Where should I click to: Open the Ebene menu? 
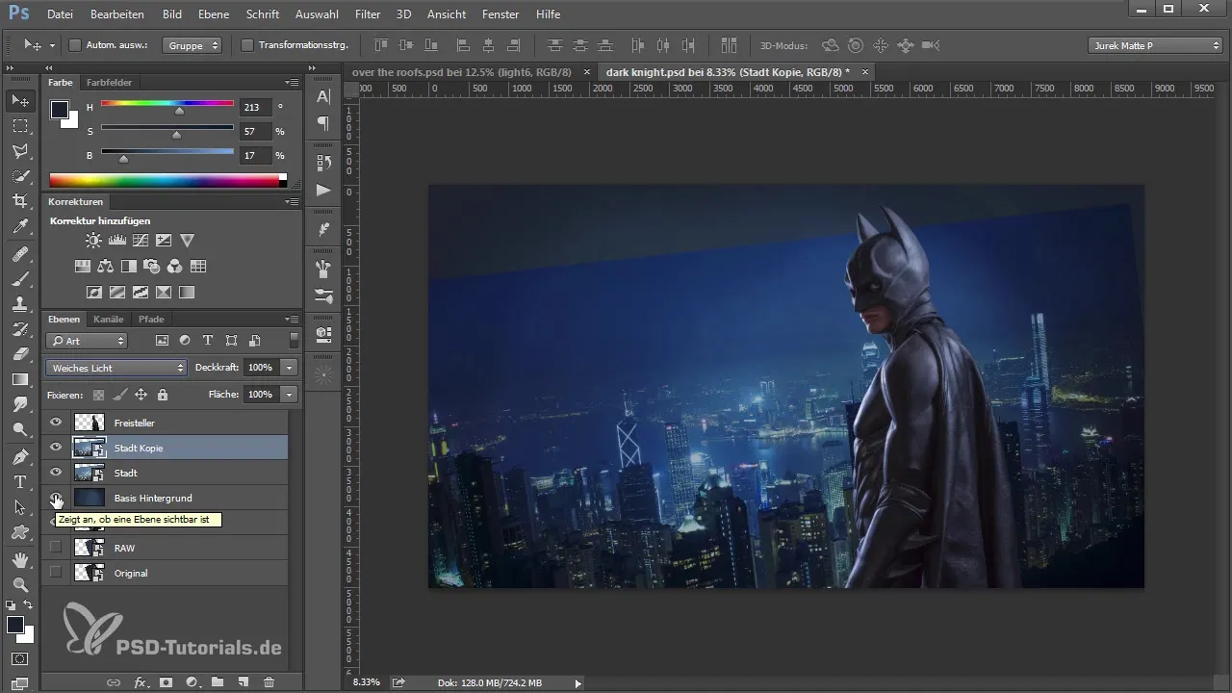click(x=215, y=14)
